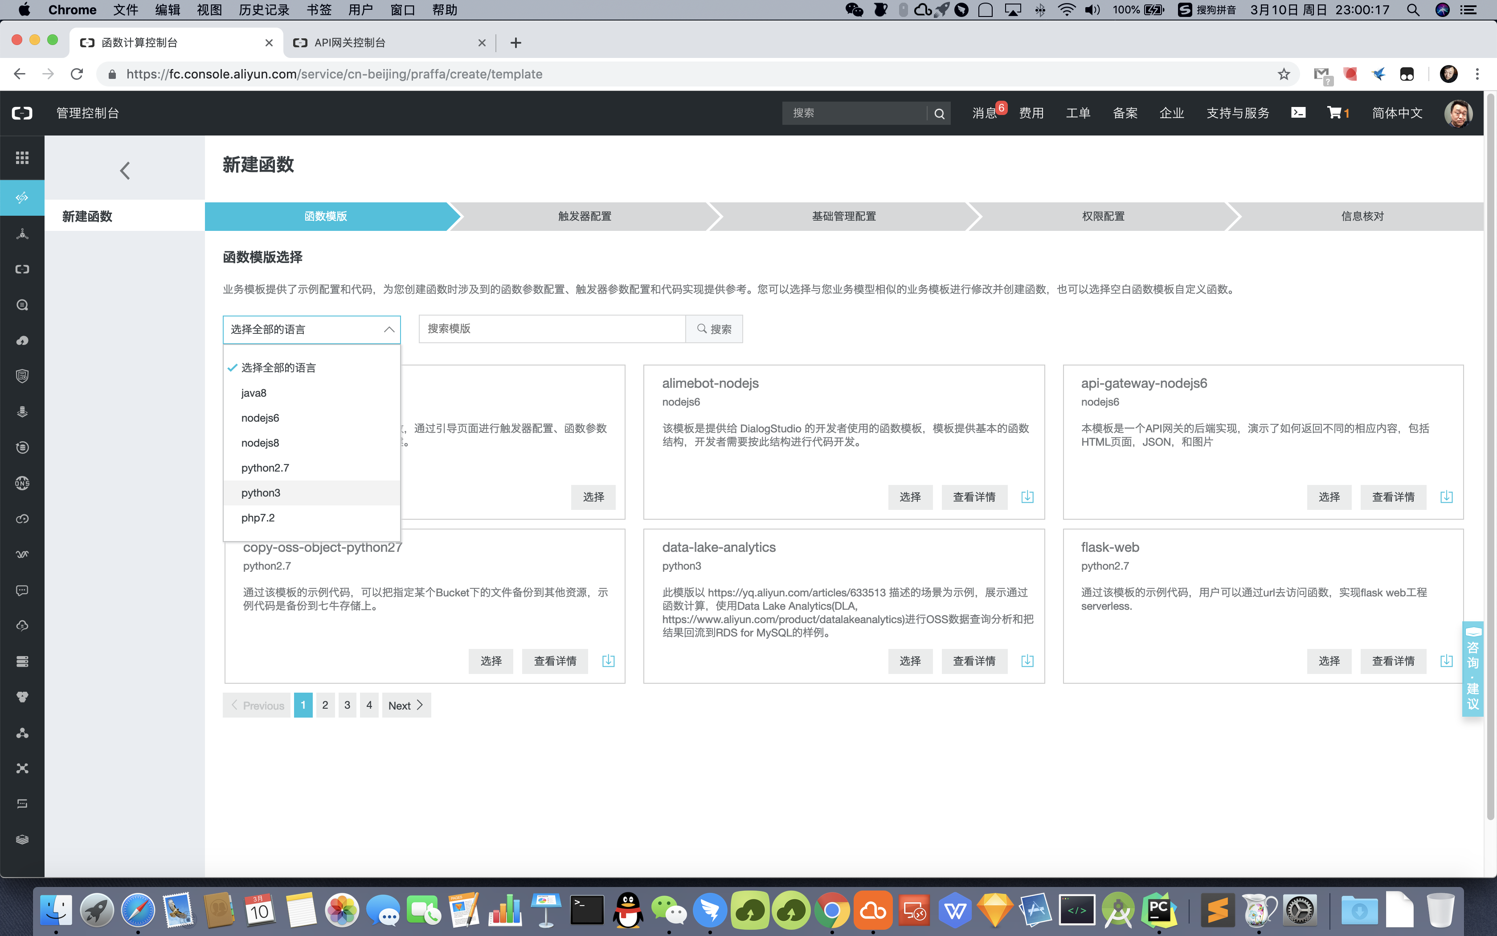Click 管理控制台 in header
The image size is (1497, 936).
tap(88, 113)
